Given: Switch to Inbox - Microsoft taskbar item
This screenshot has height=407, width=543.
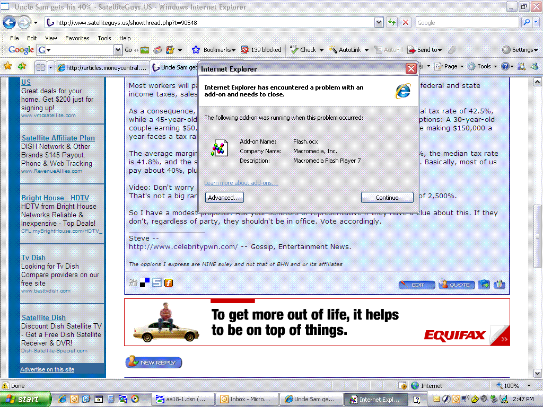Looking at the screenshot, I should click(x=247, y=399).
